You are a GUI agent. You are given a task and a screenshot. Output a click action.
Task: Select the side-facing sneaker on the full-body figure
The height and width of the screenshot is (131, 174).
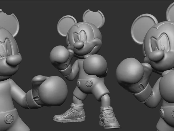[70, 113]
